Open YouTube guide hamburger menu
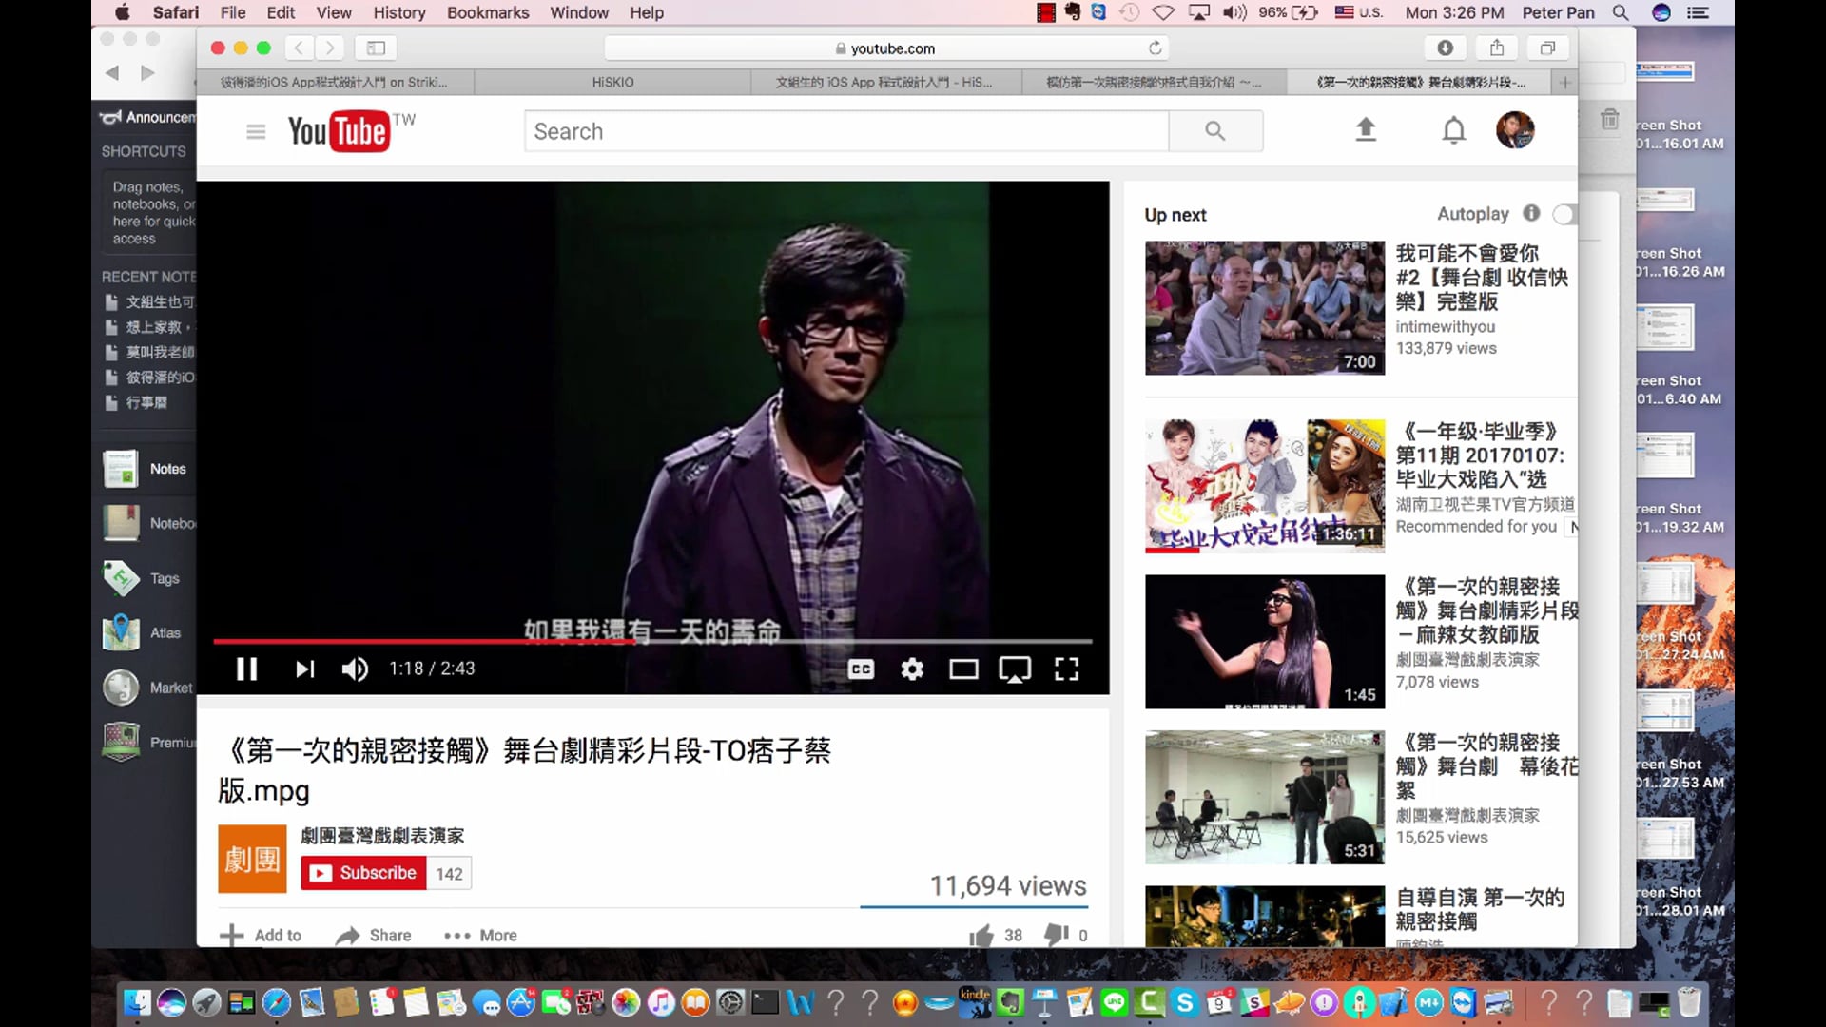Screen dimensions: 1826x1027 [x=256, y=131]
